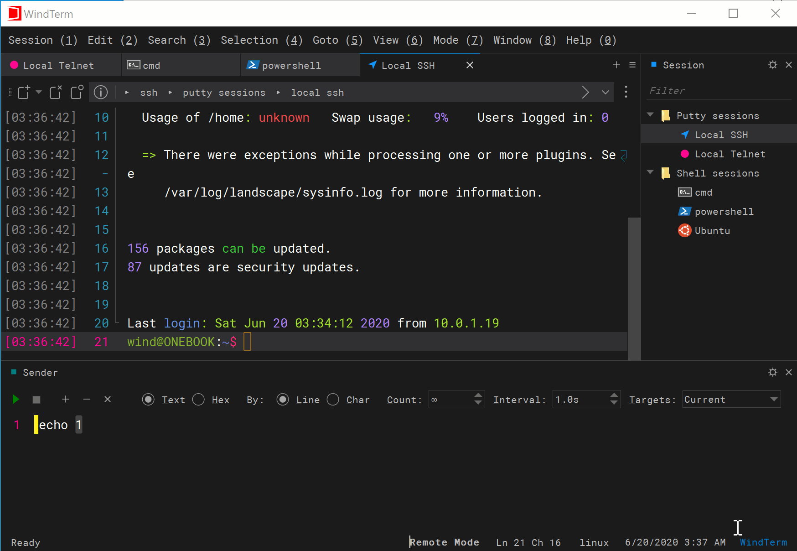Open Sender panel settings gear
Viewport: 797px width, 551px height.
[x=773, y=372]
